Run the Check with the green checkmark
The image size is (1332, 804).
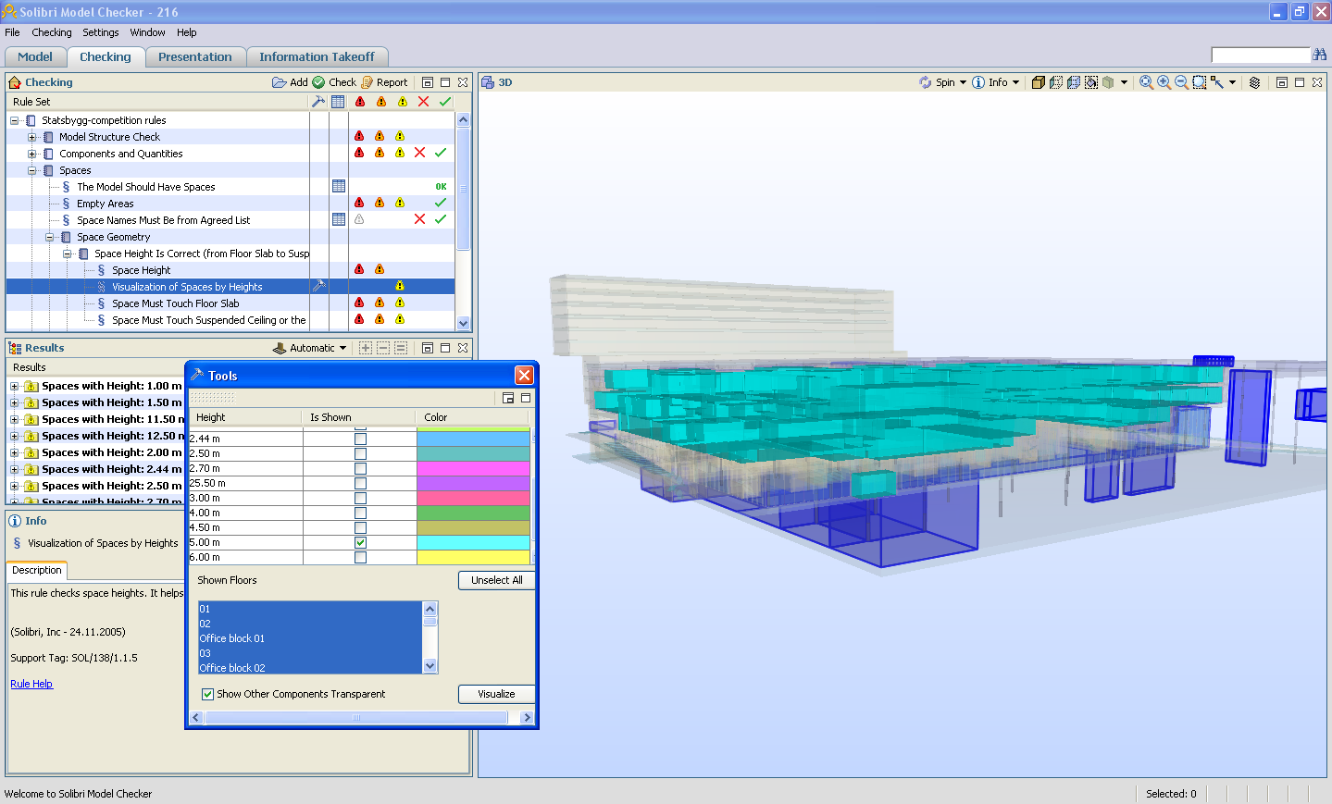click(318, 82)
